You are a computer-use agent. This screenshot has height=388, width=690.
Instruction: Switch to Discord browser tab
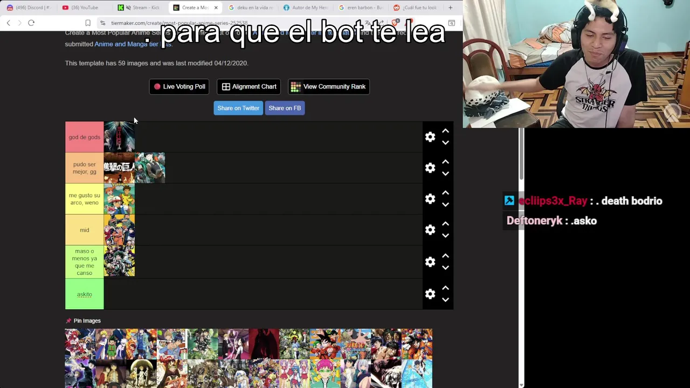tap(29, 8)
